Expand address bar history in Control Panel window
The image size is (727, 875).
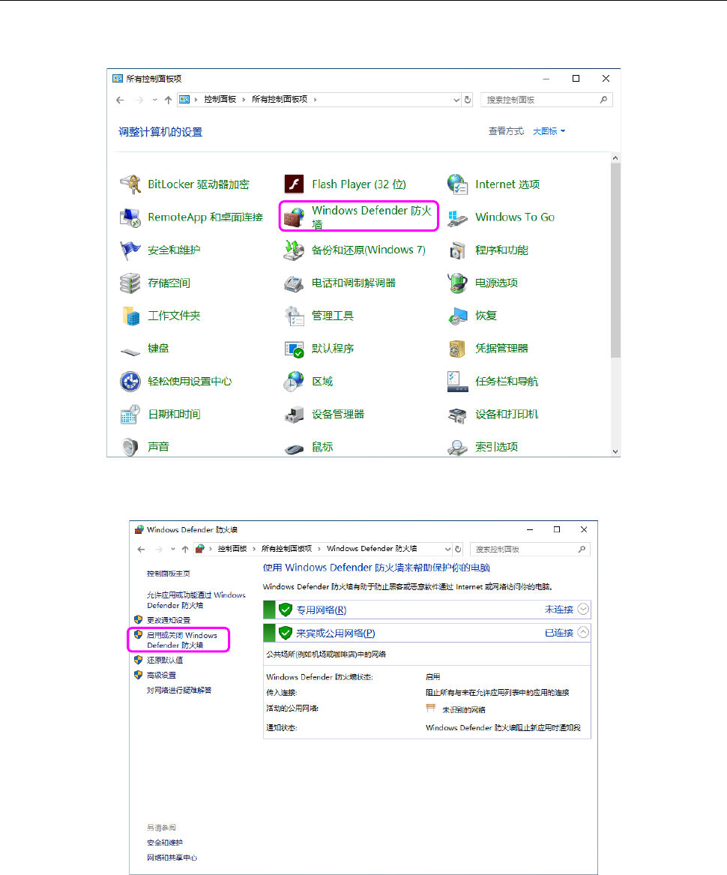tap(456, 100)
